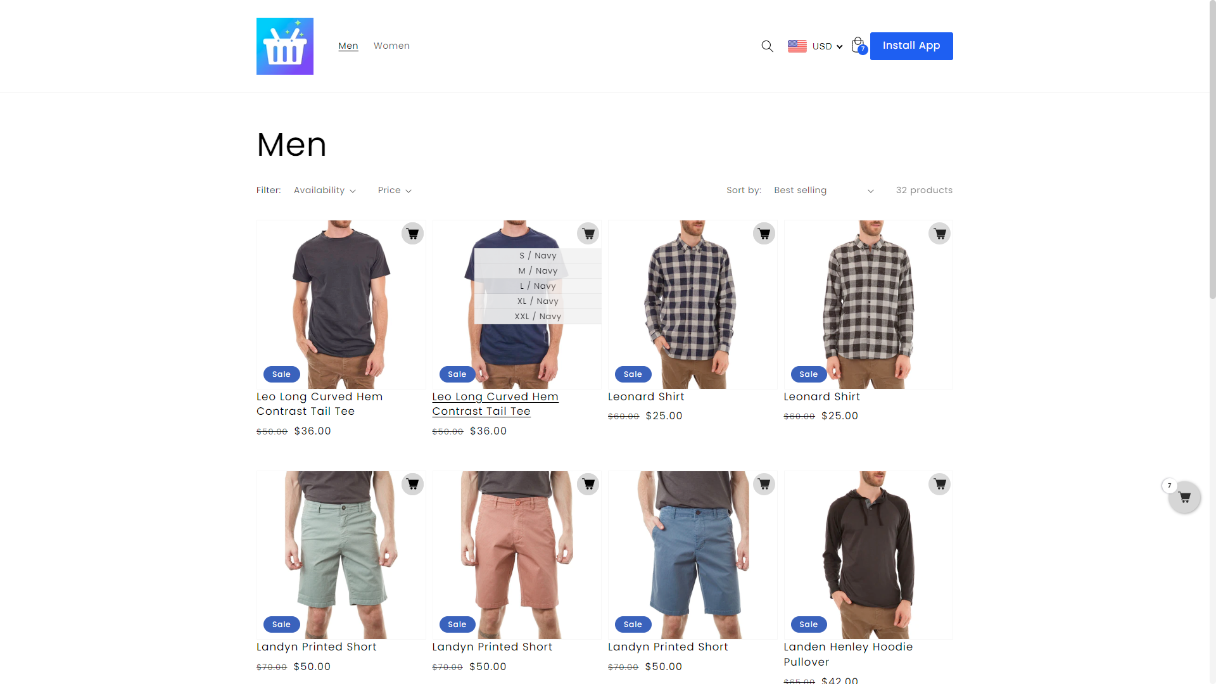1216x684 pixels.
Task: Quick-add the Landen Henley Hoodie Pullover
Action: 939,484
